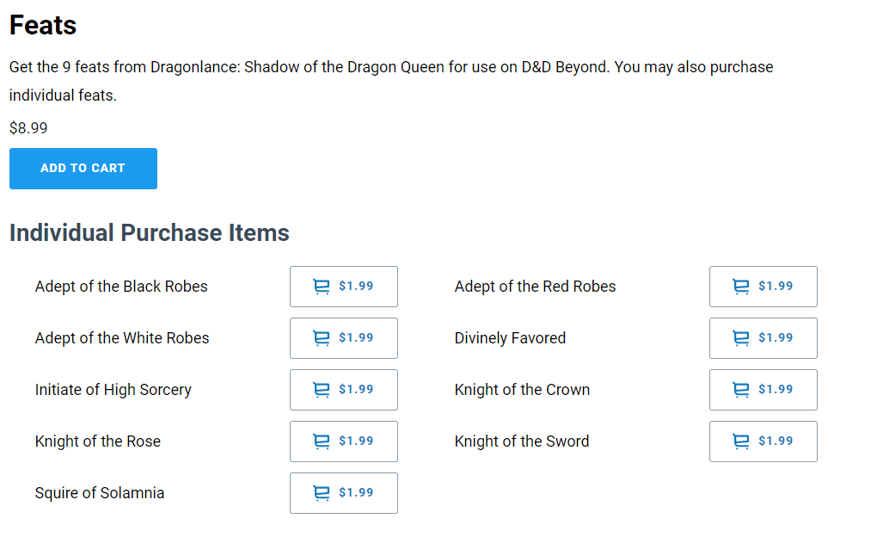Click cart icon for Adept of the White Robes

tap(322, 338)
